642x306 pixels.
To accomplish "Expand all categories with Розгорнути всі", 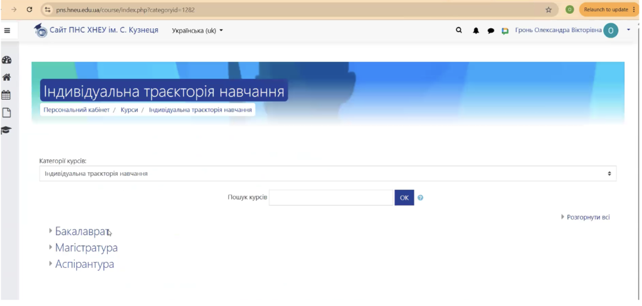I will [588, 217].
